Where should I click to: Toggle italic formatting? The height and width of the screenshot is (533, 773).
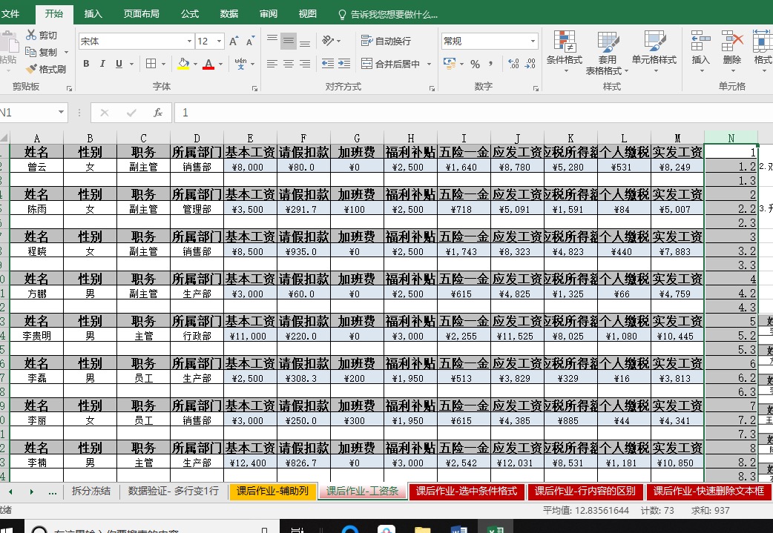[102, 64]
